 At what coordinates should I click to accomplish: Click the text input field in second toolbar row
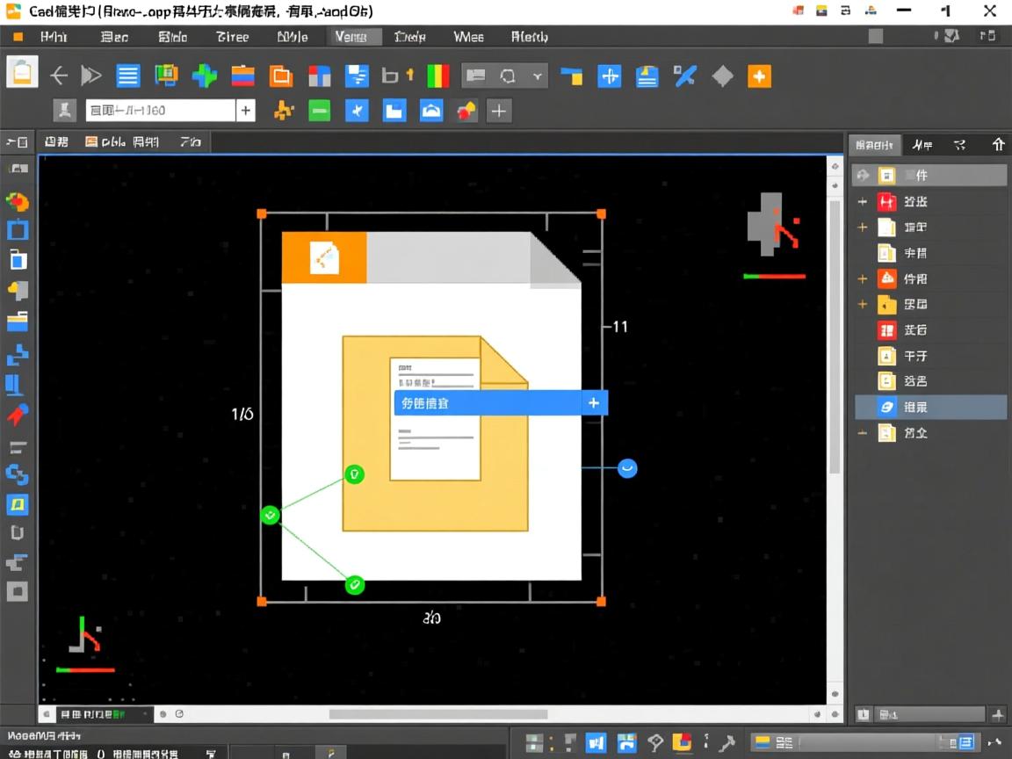[160, 111]
